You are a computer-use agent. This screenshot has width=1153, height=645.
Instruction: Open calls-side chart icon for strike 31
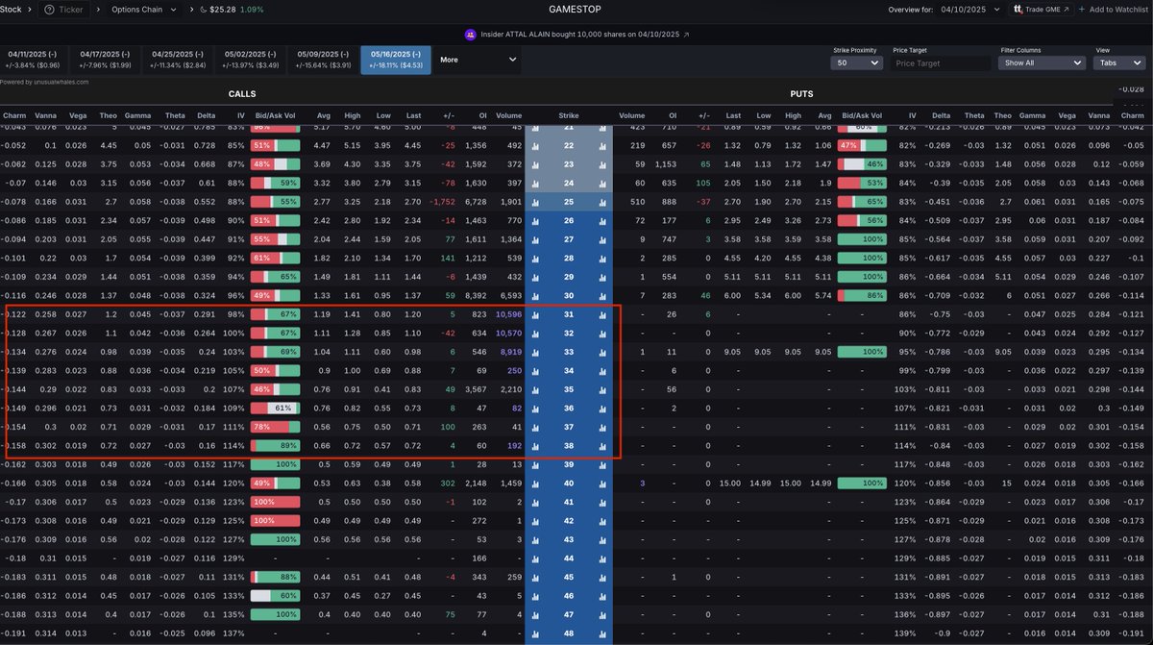pos(535,314)
